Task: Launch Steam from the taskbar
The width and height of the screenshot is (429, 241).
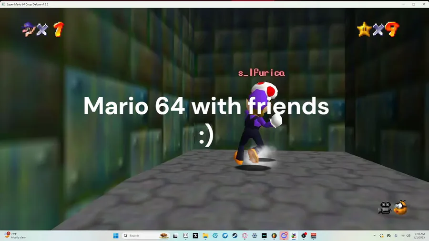Action: [235, 236]
